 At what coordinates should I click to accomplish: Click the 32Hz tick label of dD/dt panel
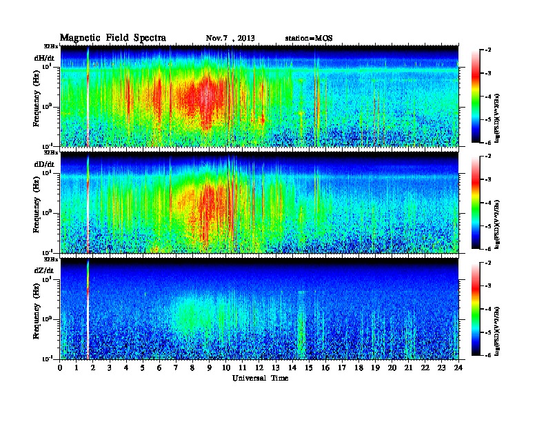tap(51, 152)
